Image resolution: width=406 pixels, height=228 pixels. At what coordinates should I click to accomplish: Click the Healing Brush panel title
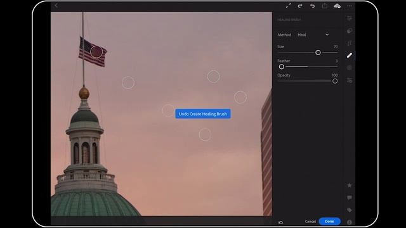(289, 20)
